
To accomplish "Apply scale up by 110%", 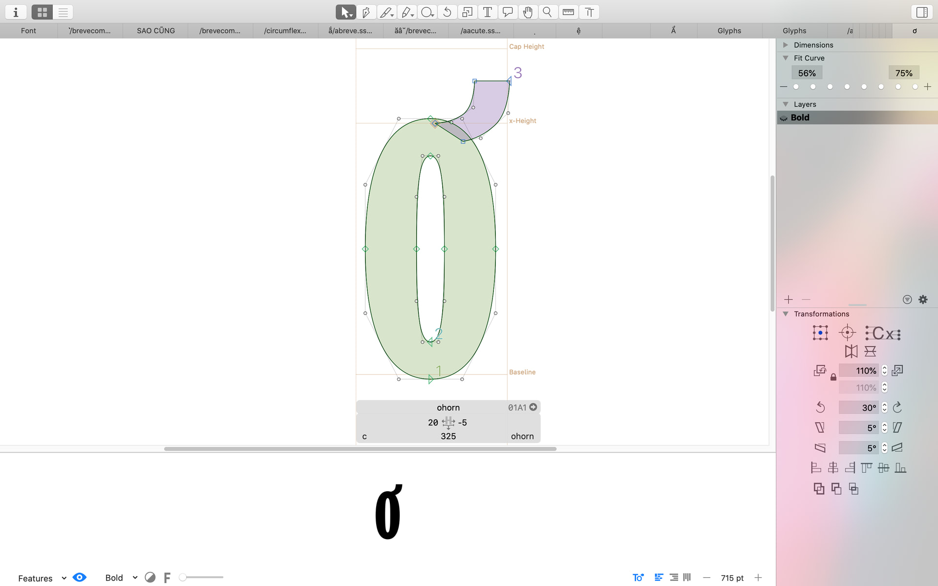I will click(897, 371).
